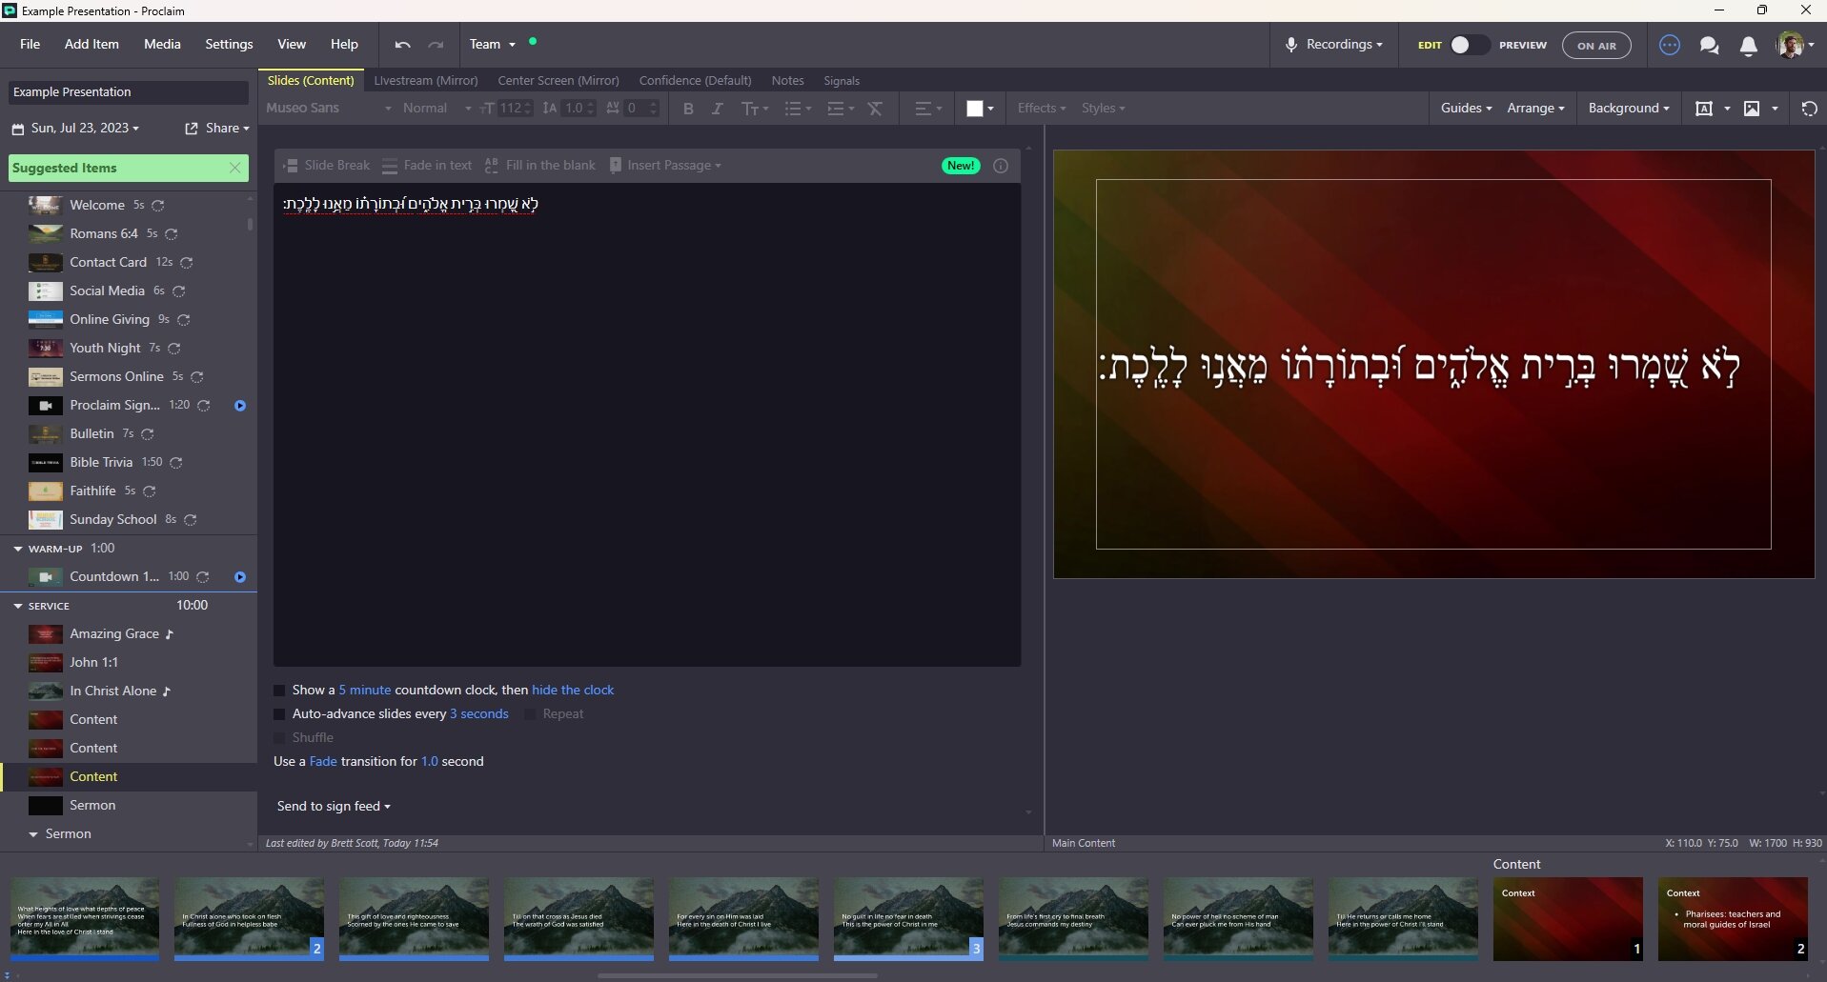1827x982 pixels.
Task: Click the clear formatting icon
Action: coord(875,109)
